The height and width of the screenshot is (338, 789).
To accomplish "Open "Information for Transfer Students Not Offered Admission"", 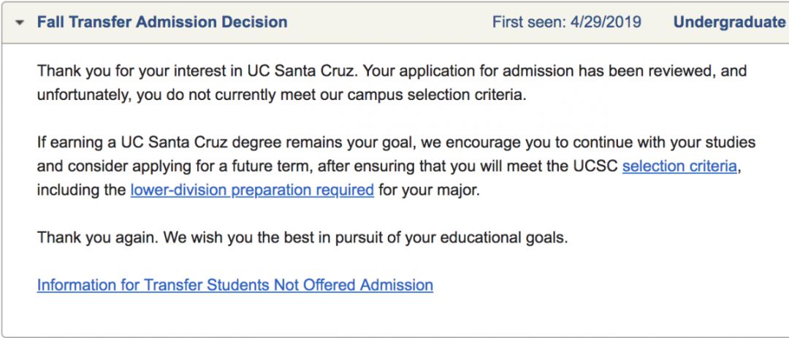I will [x=235, y=285].
